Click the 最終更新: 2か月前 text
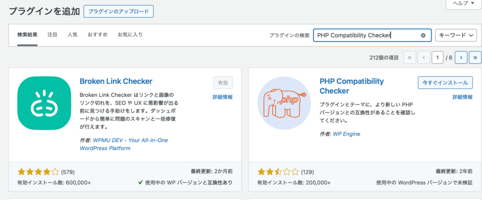482x200 pixels. pyautogui.click(x=212, y=171)
